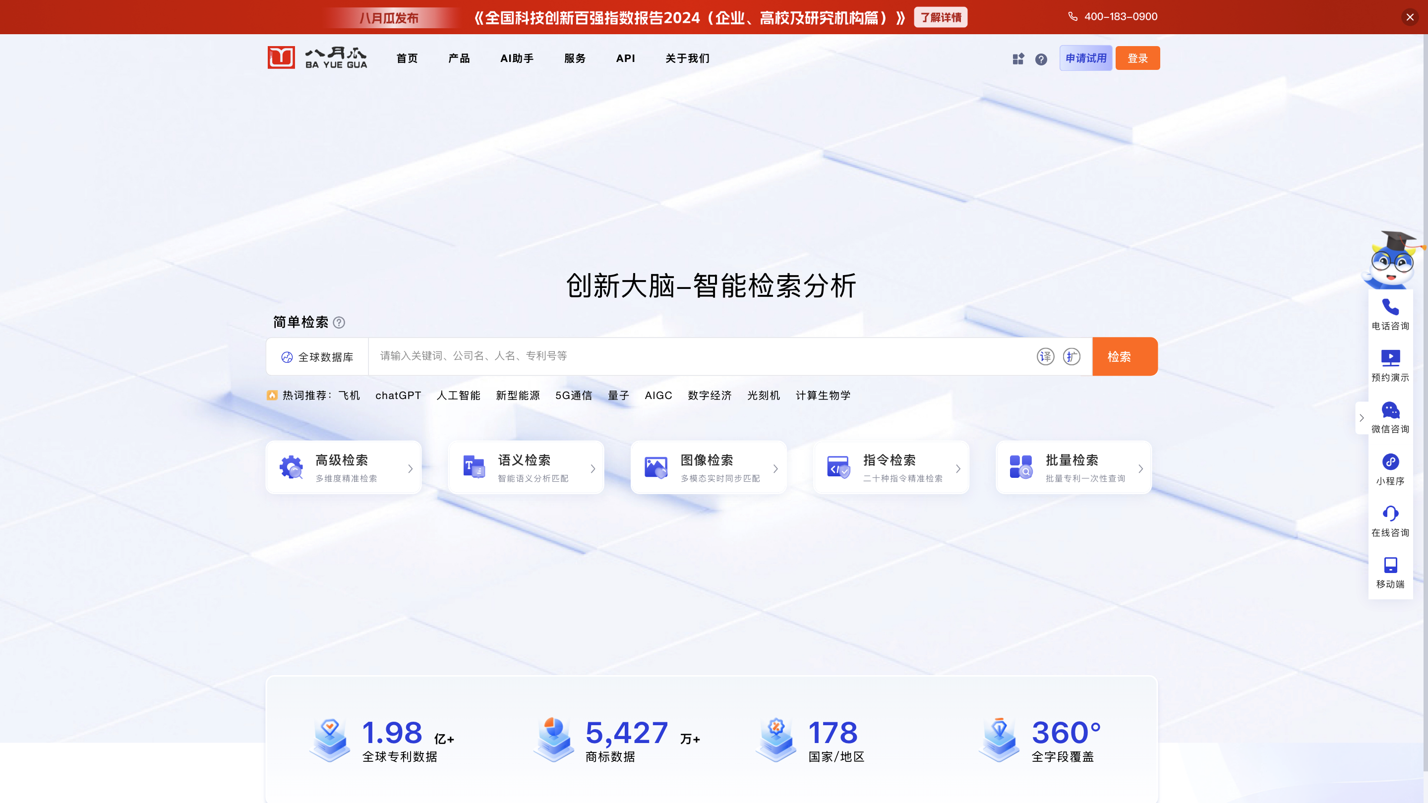This screenshot has height=803, width=1428.
Task: Open the apps grid icon in header
Action: coord(1018,59)
